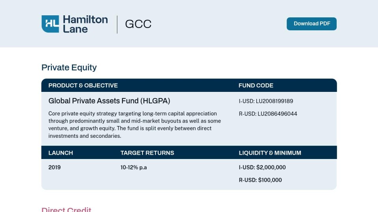Click the Hamilton Lane wordmark text

coord(85,24)
